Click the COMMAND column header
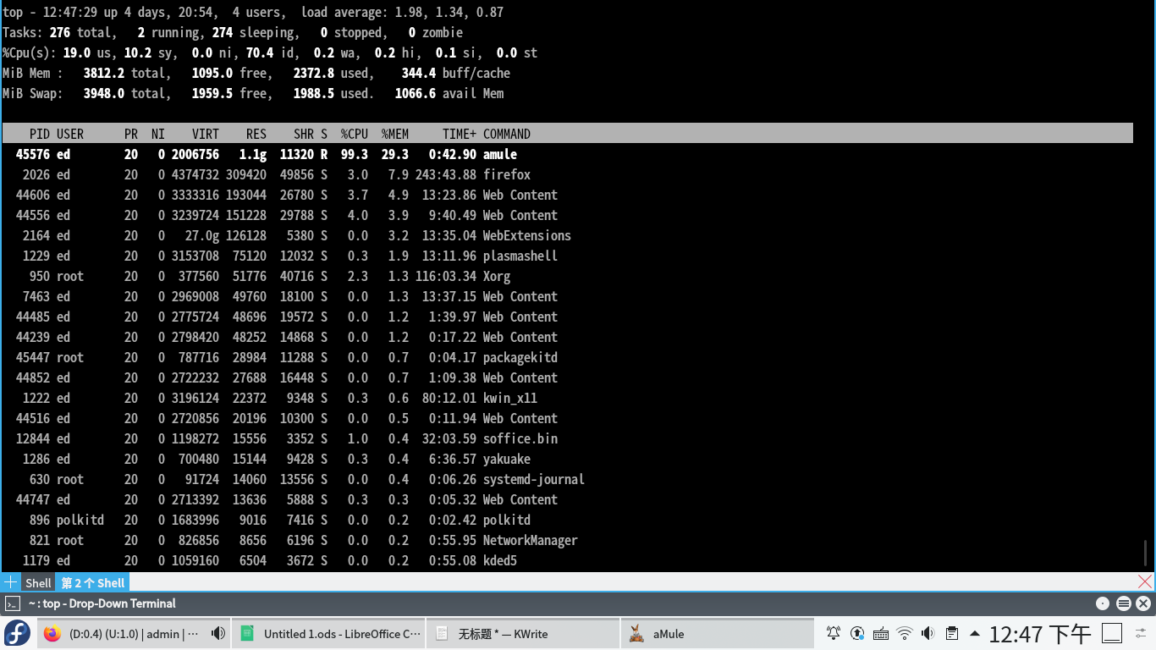 [507, 134]
